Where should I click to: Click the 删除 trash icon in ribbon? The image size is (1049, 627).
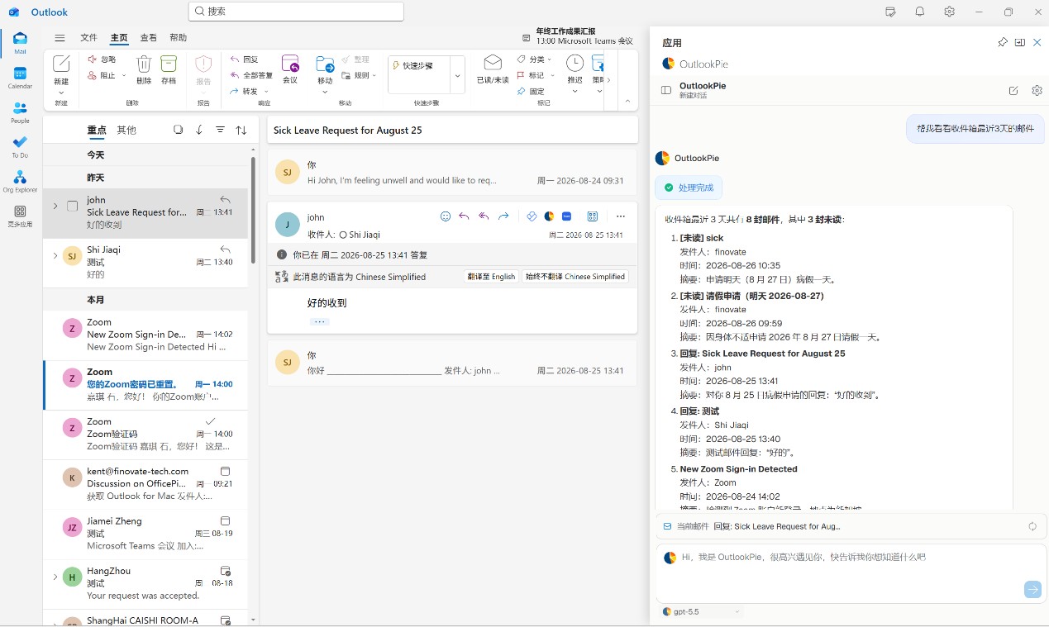click(x=144, y=64)
